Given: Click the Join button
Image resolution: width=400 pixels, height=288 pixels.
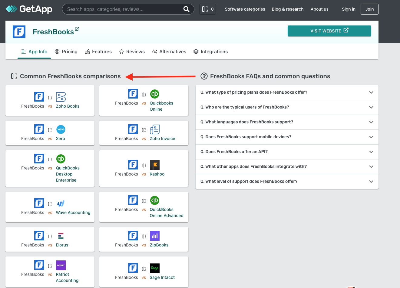Looking at the screenshot, I should tap(369, 9).
